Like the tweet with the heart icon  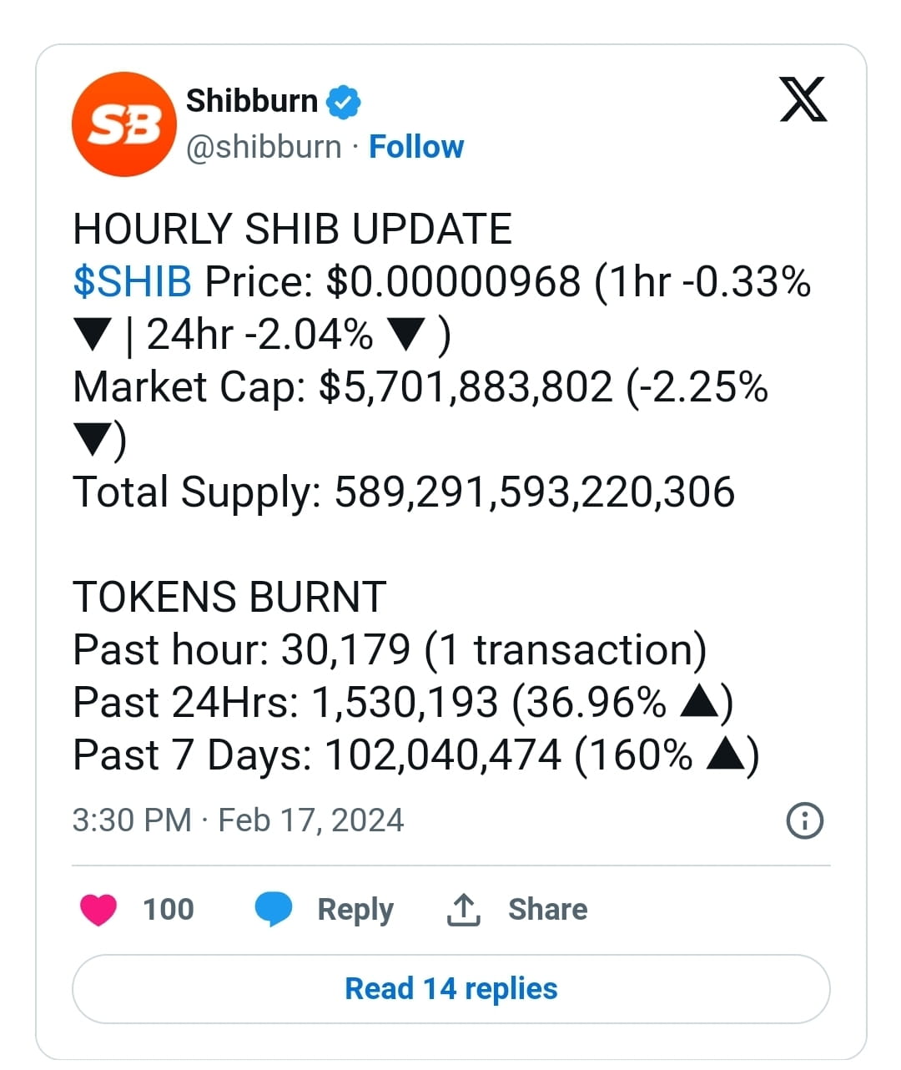tap(98, 909)
